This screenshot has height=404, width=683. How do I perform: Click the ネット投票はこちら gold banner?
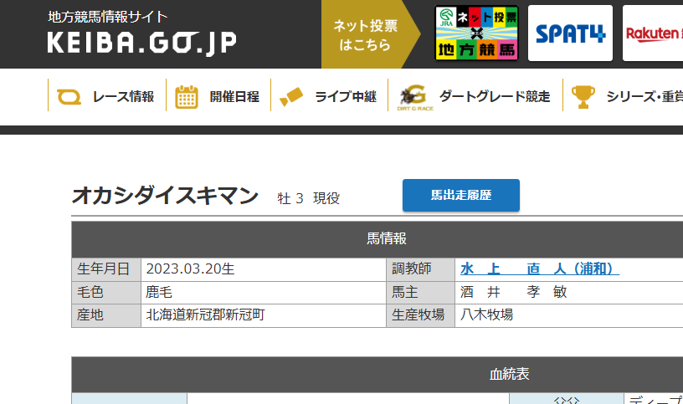(370, 34)
